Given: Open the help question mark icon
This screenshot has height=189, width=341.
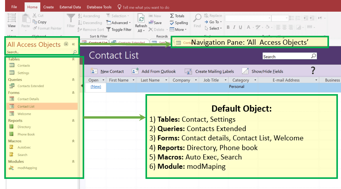Looking at the screenshot, I should coord(313,70).
